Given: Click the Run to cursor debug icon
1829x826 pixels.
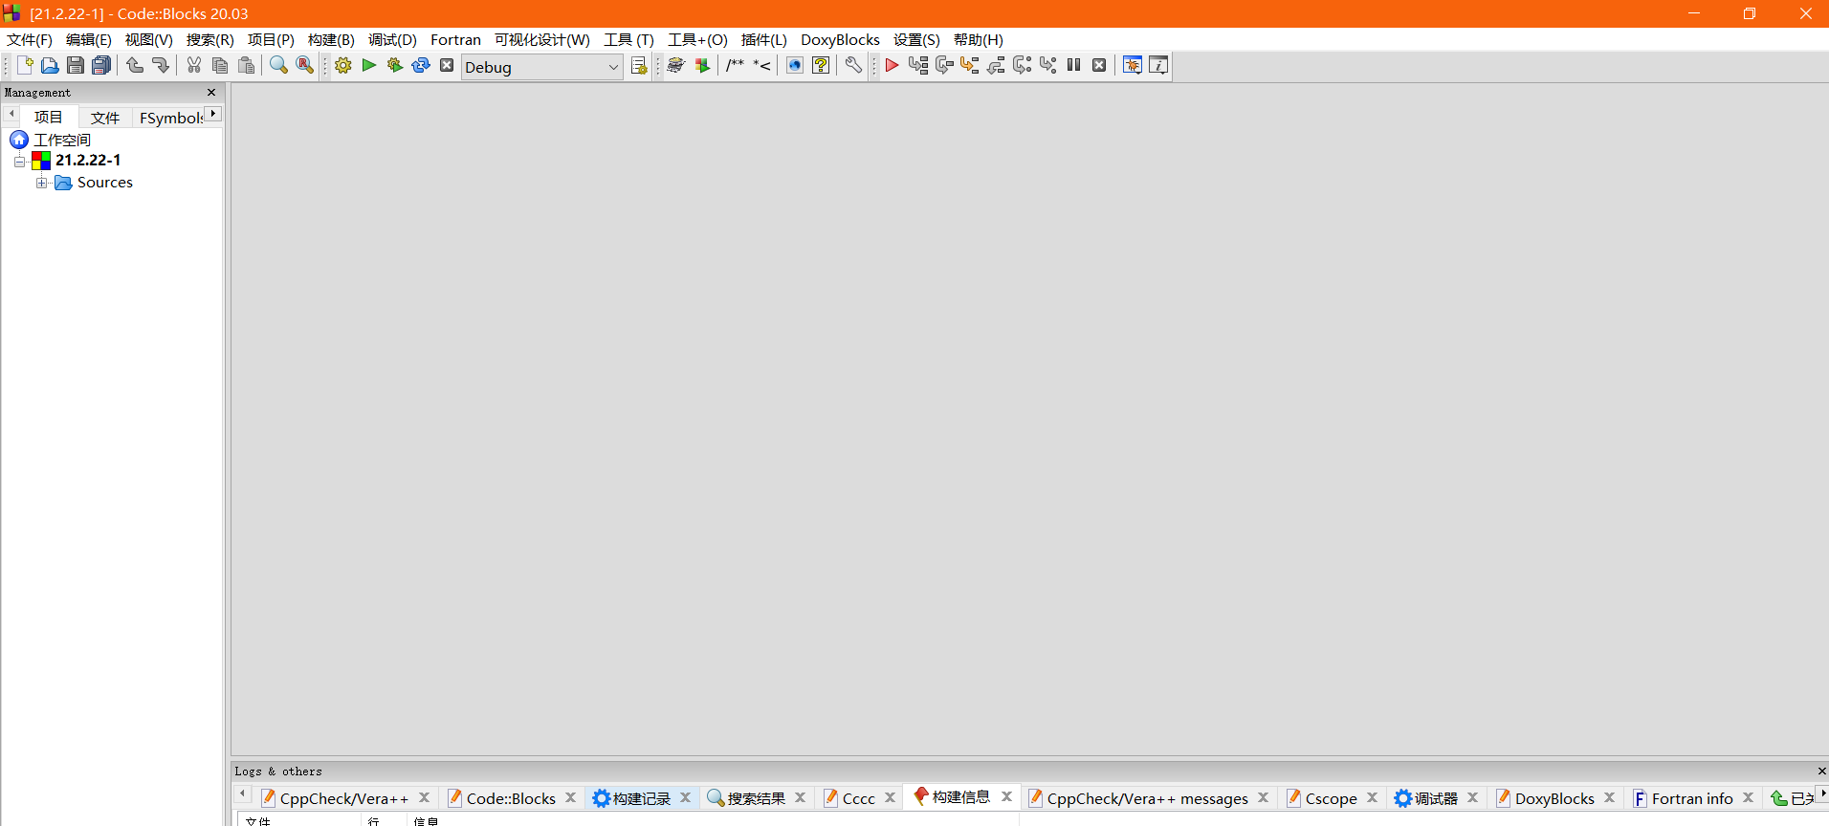Looking at the screenshot, I should click(918, 65).
